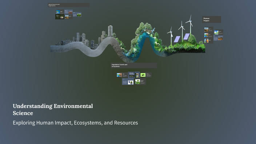Image resolution: width=256 pixels, height=144 pixels.
Task: Open the Population Growth and Ecosystems topic label
Action: point(134,65)
